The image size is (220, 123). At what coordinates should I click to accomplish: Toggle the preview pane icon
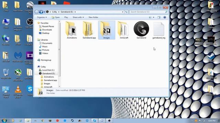[x=159, y=17]
